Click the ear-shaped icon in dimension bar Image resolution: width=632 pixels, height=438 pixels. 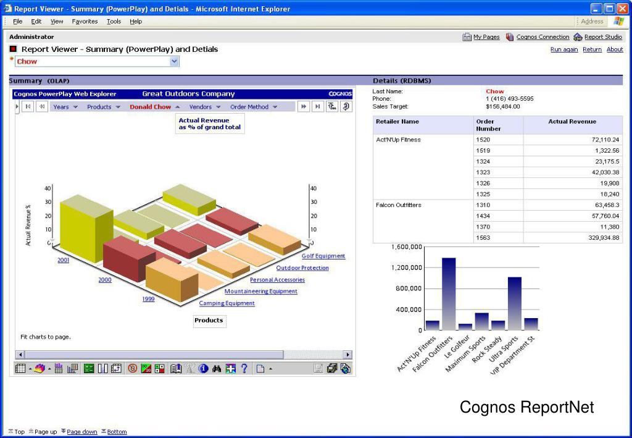click(x=346, y=106)
